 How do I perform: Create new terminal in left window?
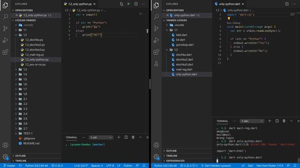click(x=119, y=137)
